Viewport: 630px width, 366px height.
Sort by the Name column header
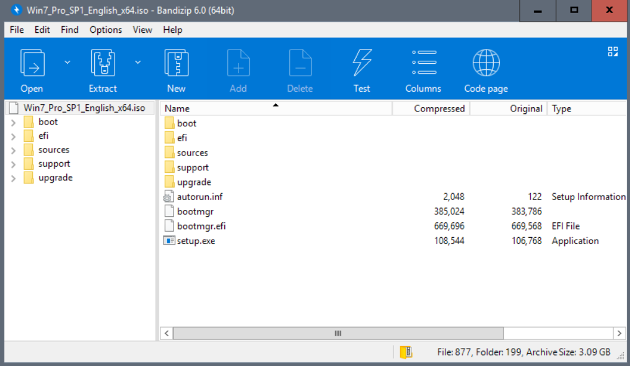tap(276, 108)
